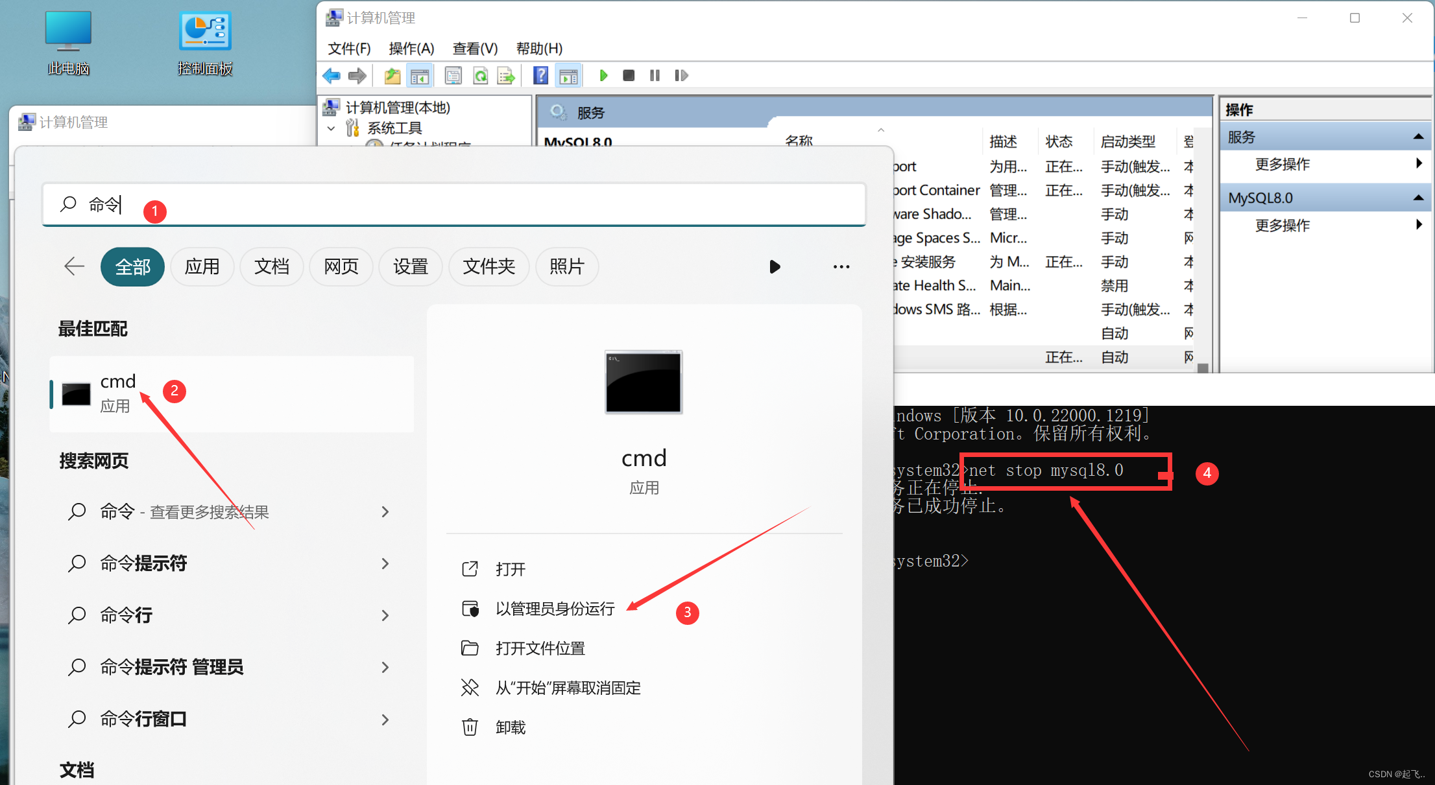
Task: Select the cmd best match result
Action: tap(232, 393)
